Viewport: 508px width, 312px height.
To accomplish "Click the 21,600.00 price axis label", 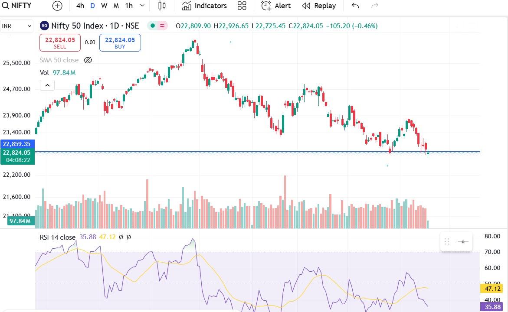I will (17, 197).
